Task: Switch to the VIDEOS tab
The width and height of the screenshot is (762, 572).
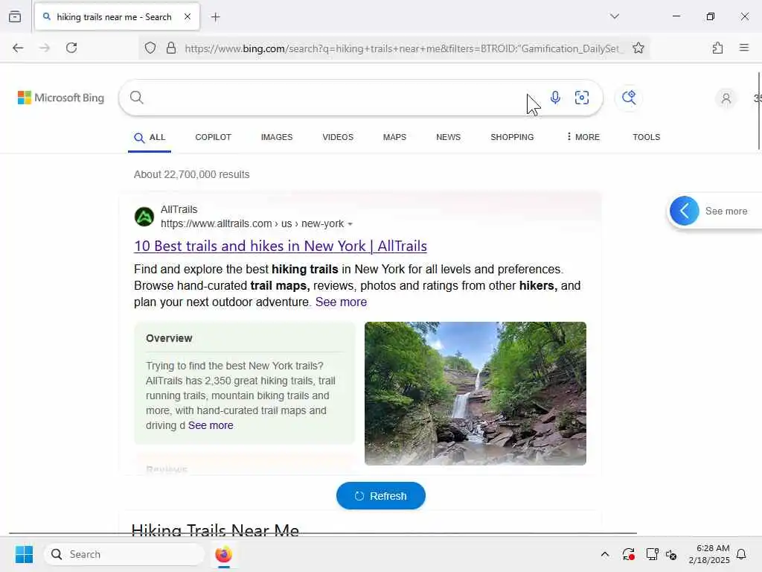Action: point(338,137)
